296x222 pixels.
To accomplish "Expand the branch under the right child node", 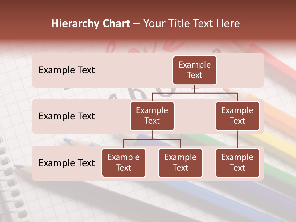I will [x=237, y=139].
